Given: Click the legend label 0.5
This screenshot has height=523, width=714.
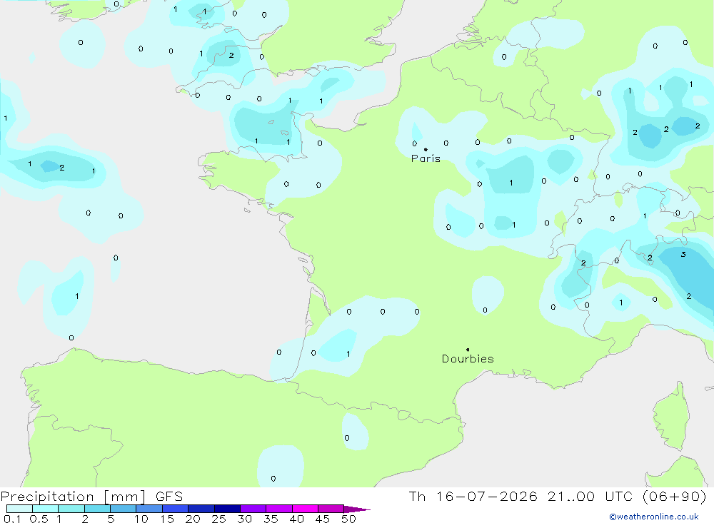Looking at the screenshot, I should pyautogui.click(x=39, y=519).
